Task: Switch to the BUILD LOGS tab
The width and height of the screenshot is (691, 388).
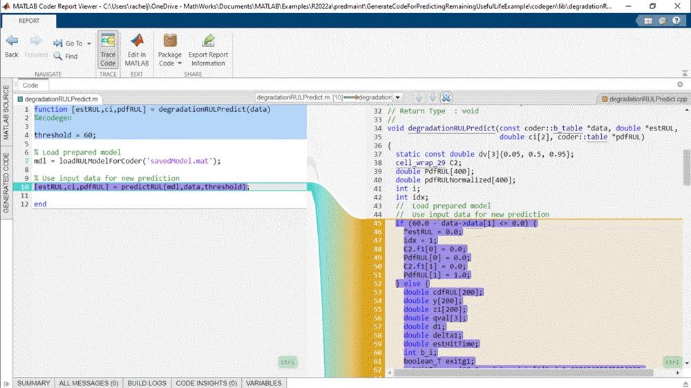Action: 146,382
